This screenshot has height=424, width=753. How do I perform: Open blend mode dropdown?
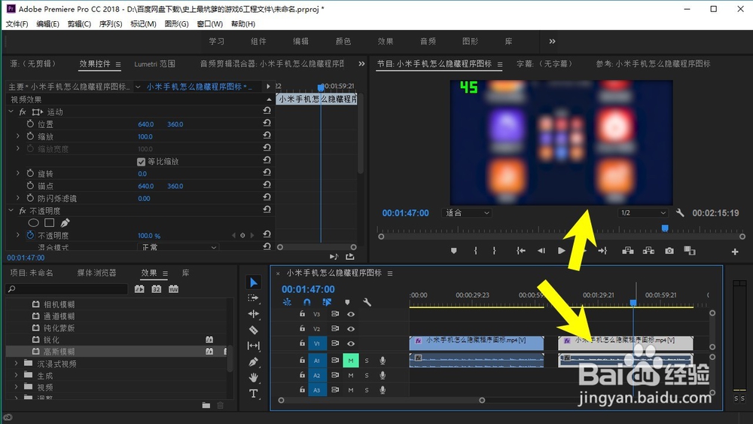(x=178, y=247)
